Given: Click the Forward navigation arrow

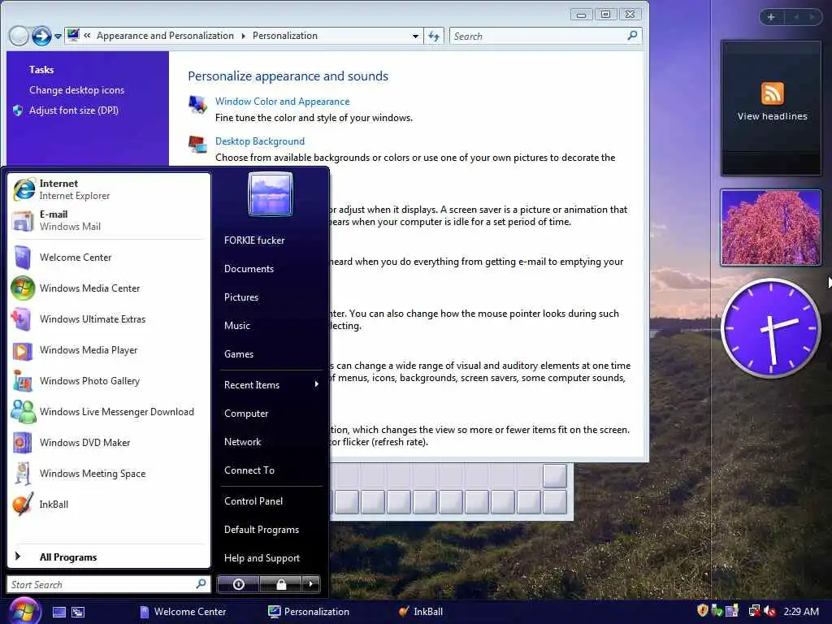Looking at the screenshot, I should click(x=41, y=36).
